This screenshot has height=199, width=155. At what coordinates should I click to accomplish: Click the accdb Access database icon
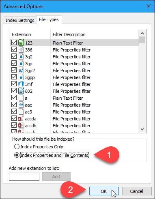21,126
